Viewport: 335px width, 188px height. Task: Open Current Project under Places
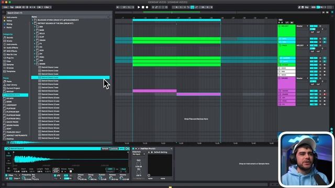click(x=13, y=88)
